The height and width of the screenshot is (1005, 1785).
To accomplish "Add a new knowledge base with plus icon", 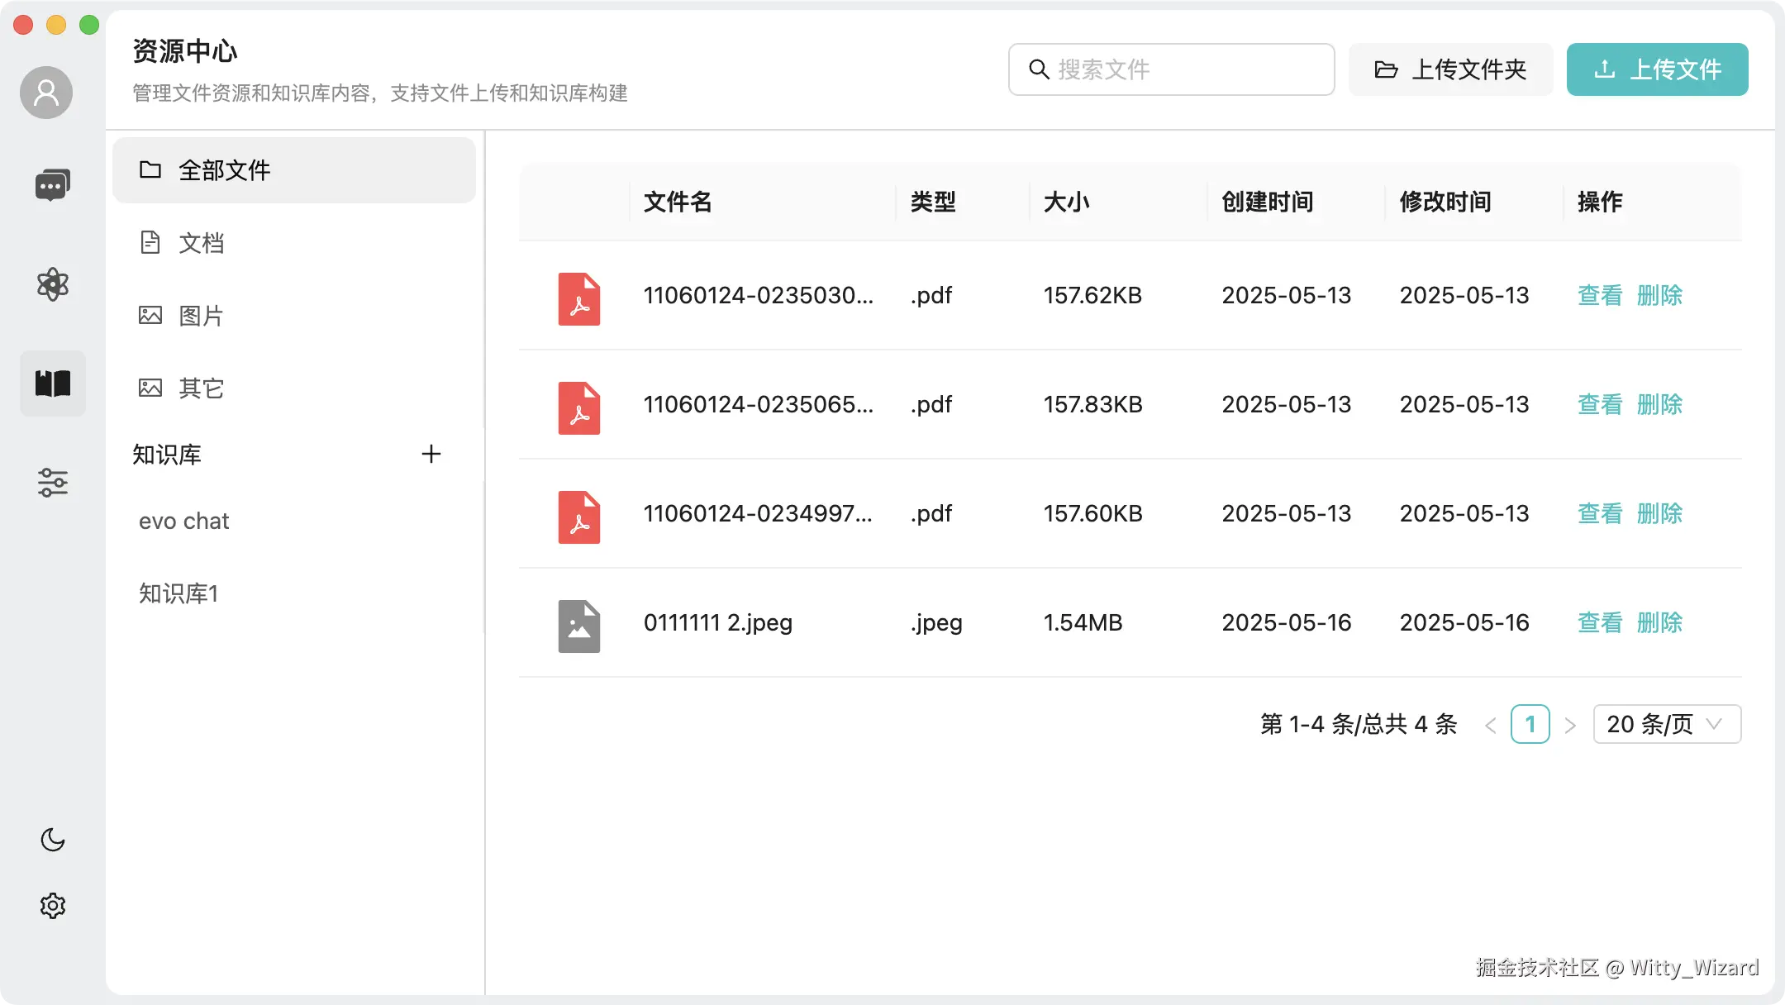I will click(x=431, y=454).
